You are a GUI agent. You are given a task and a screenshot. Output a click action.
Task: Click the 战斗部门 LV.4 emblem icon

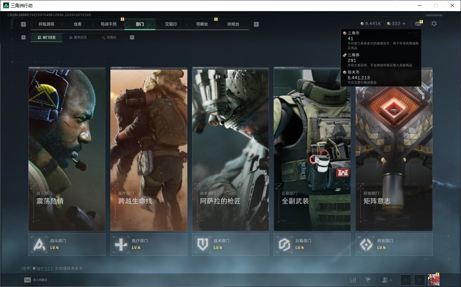[39, 244]
